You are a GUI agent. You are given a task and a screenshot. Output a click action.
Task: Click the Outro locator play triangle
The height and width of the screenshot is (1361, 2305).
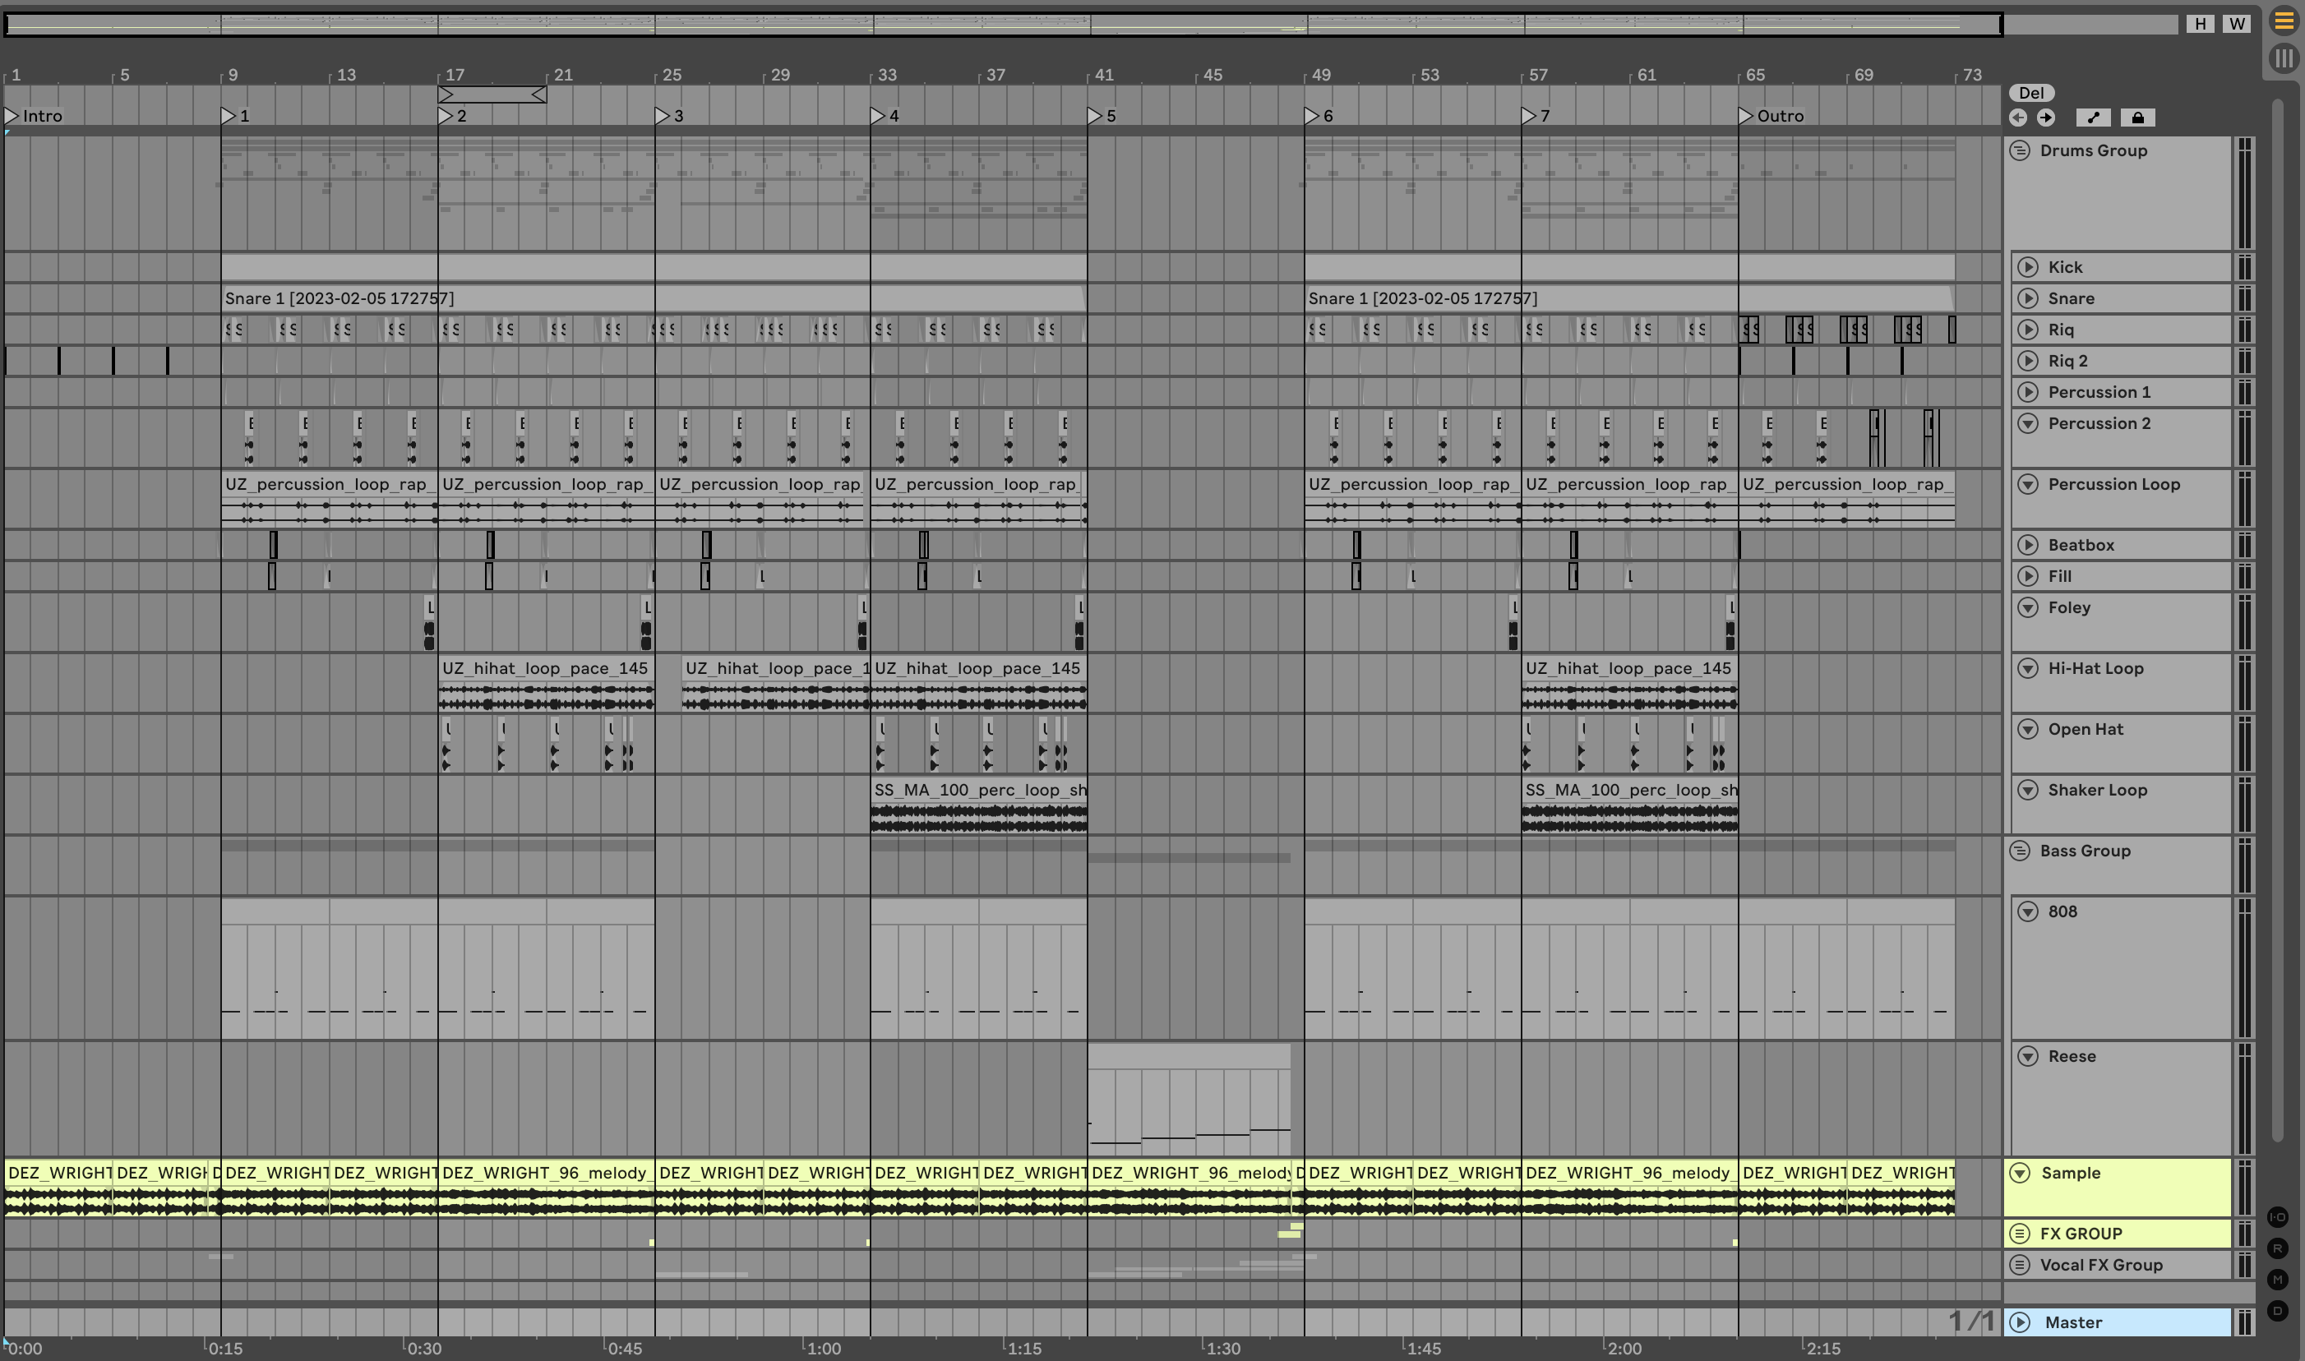(1745, 116)
